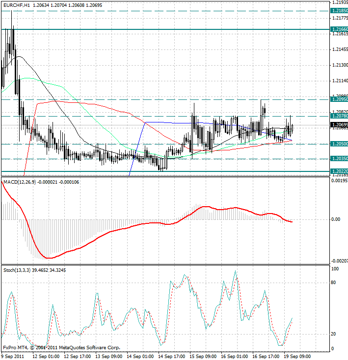348x360 pixels.
Task: Click the 14 Sep 17:00 time label
Action: (172, 357)
